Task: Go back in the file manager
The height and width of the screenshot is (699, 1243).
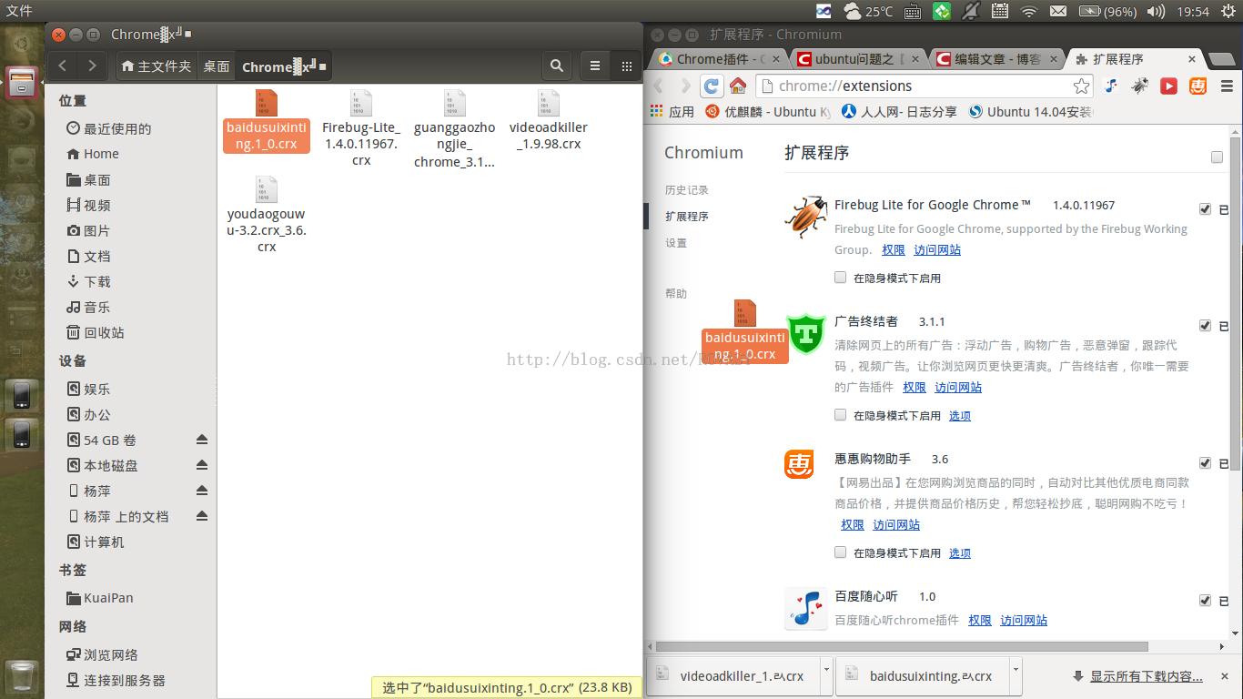Action: click(x=63, y=66)
